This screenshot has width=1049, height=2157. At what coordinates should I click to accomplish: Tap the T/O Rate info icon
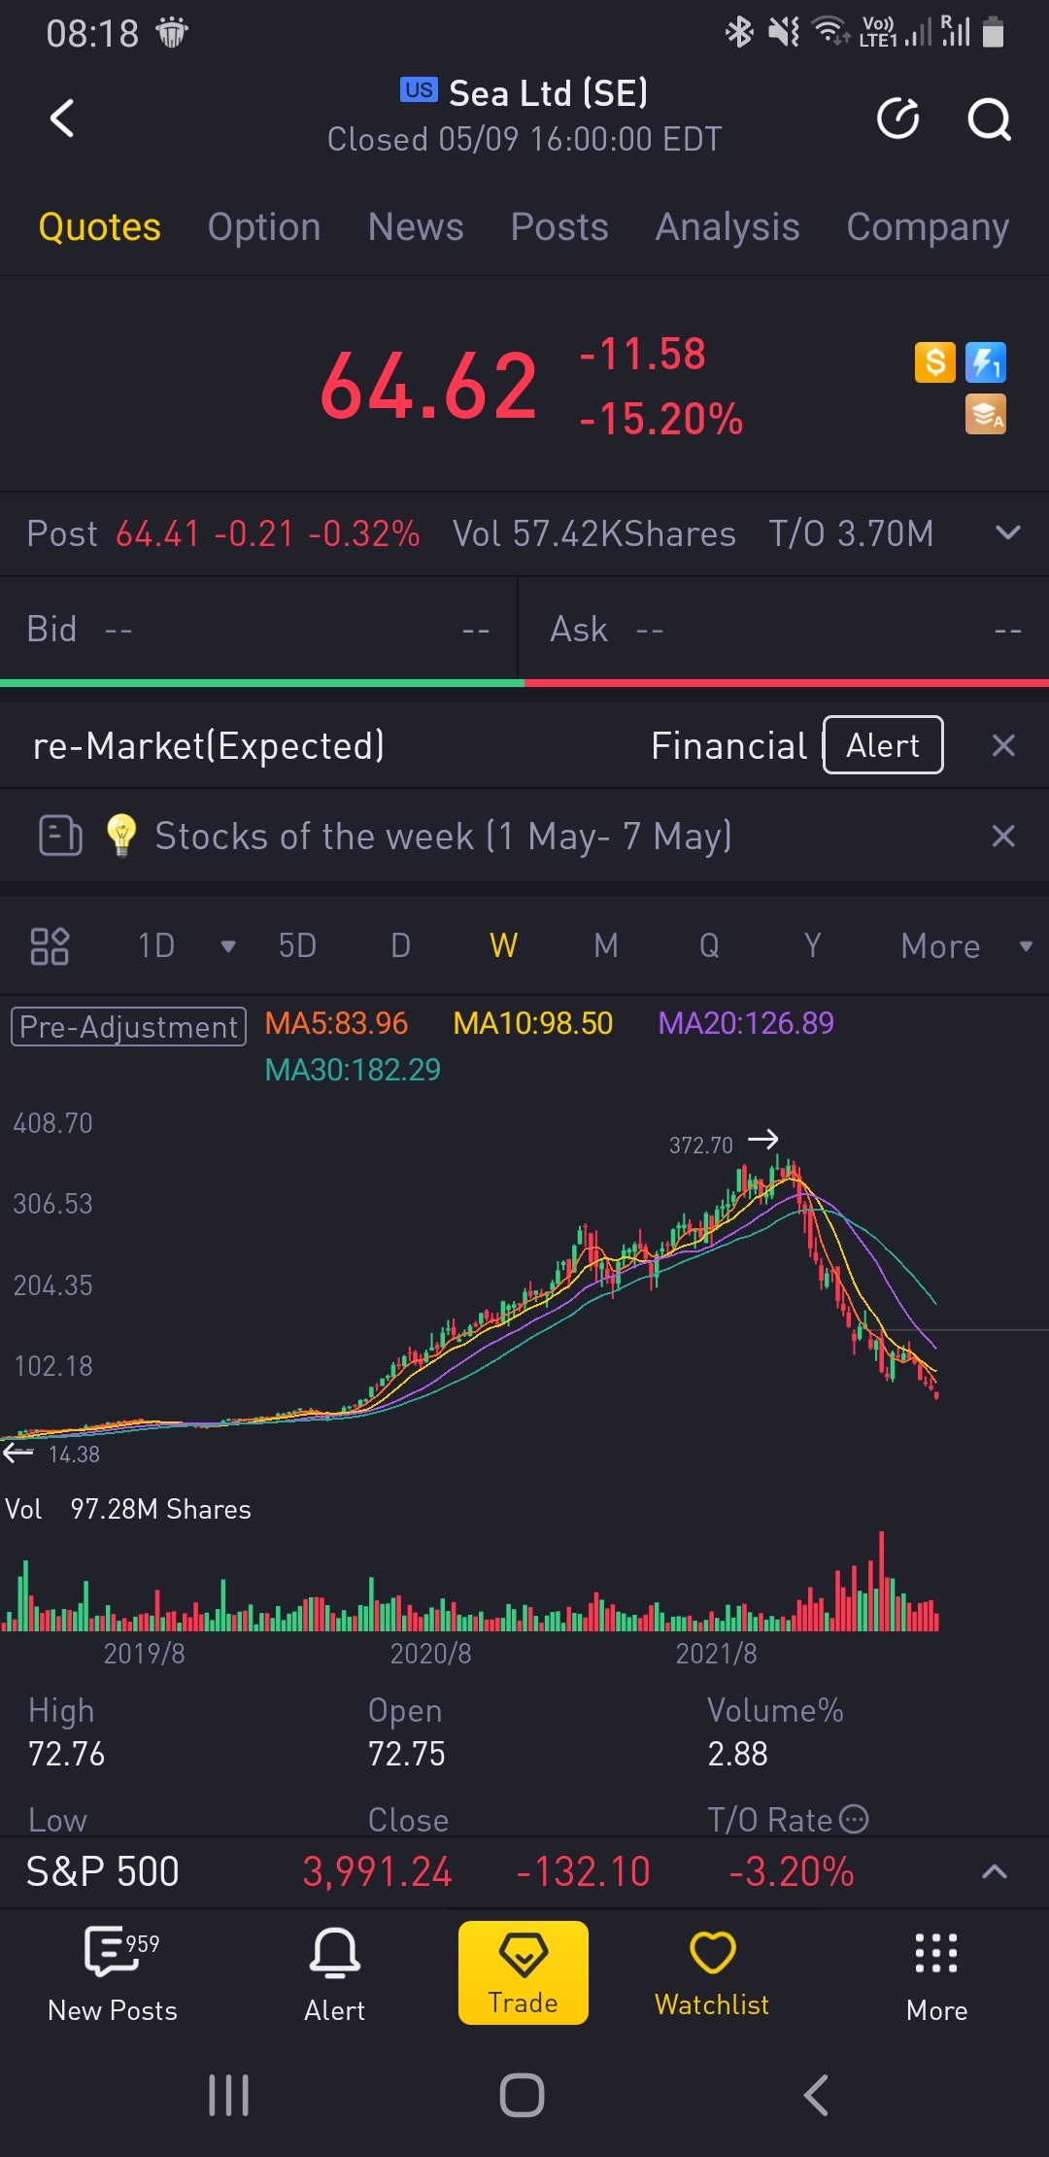click(854, 1819)
